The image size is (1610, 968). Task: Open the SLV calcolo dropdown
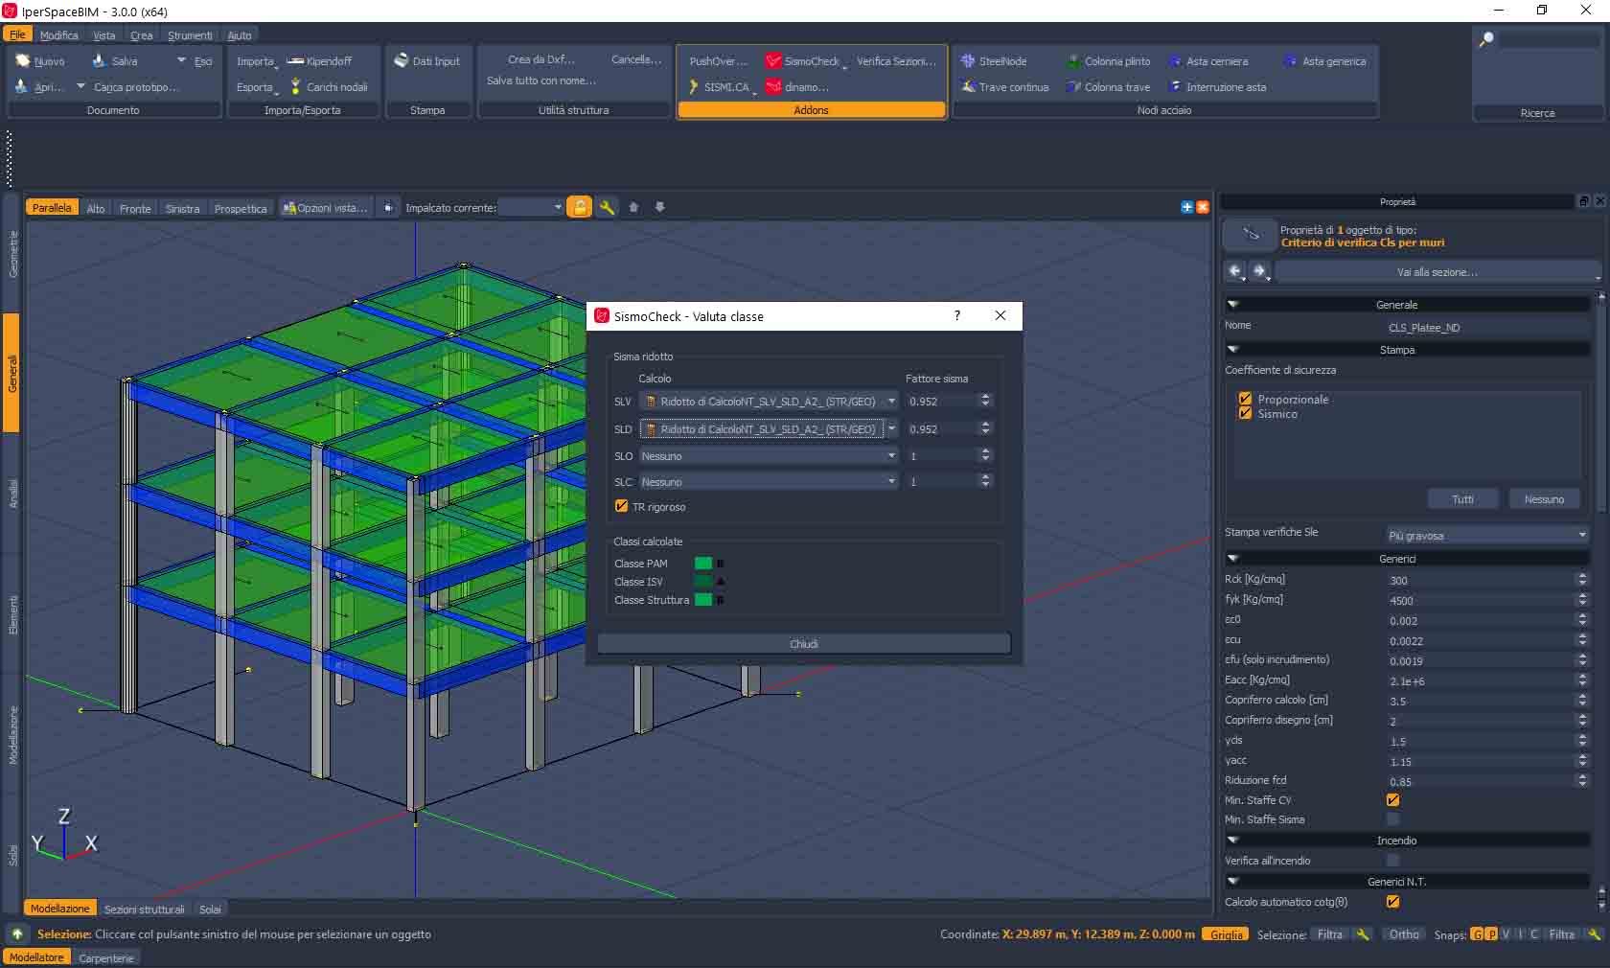(769, 401)
